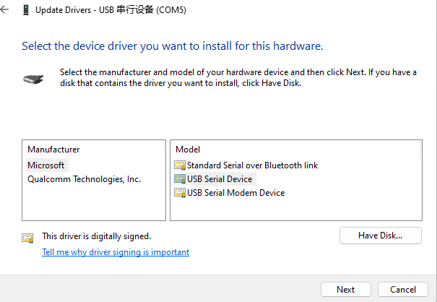
Task: Go back using the back arrow
Action: point(7,11)
